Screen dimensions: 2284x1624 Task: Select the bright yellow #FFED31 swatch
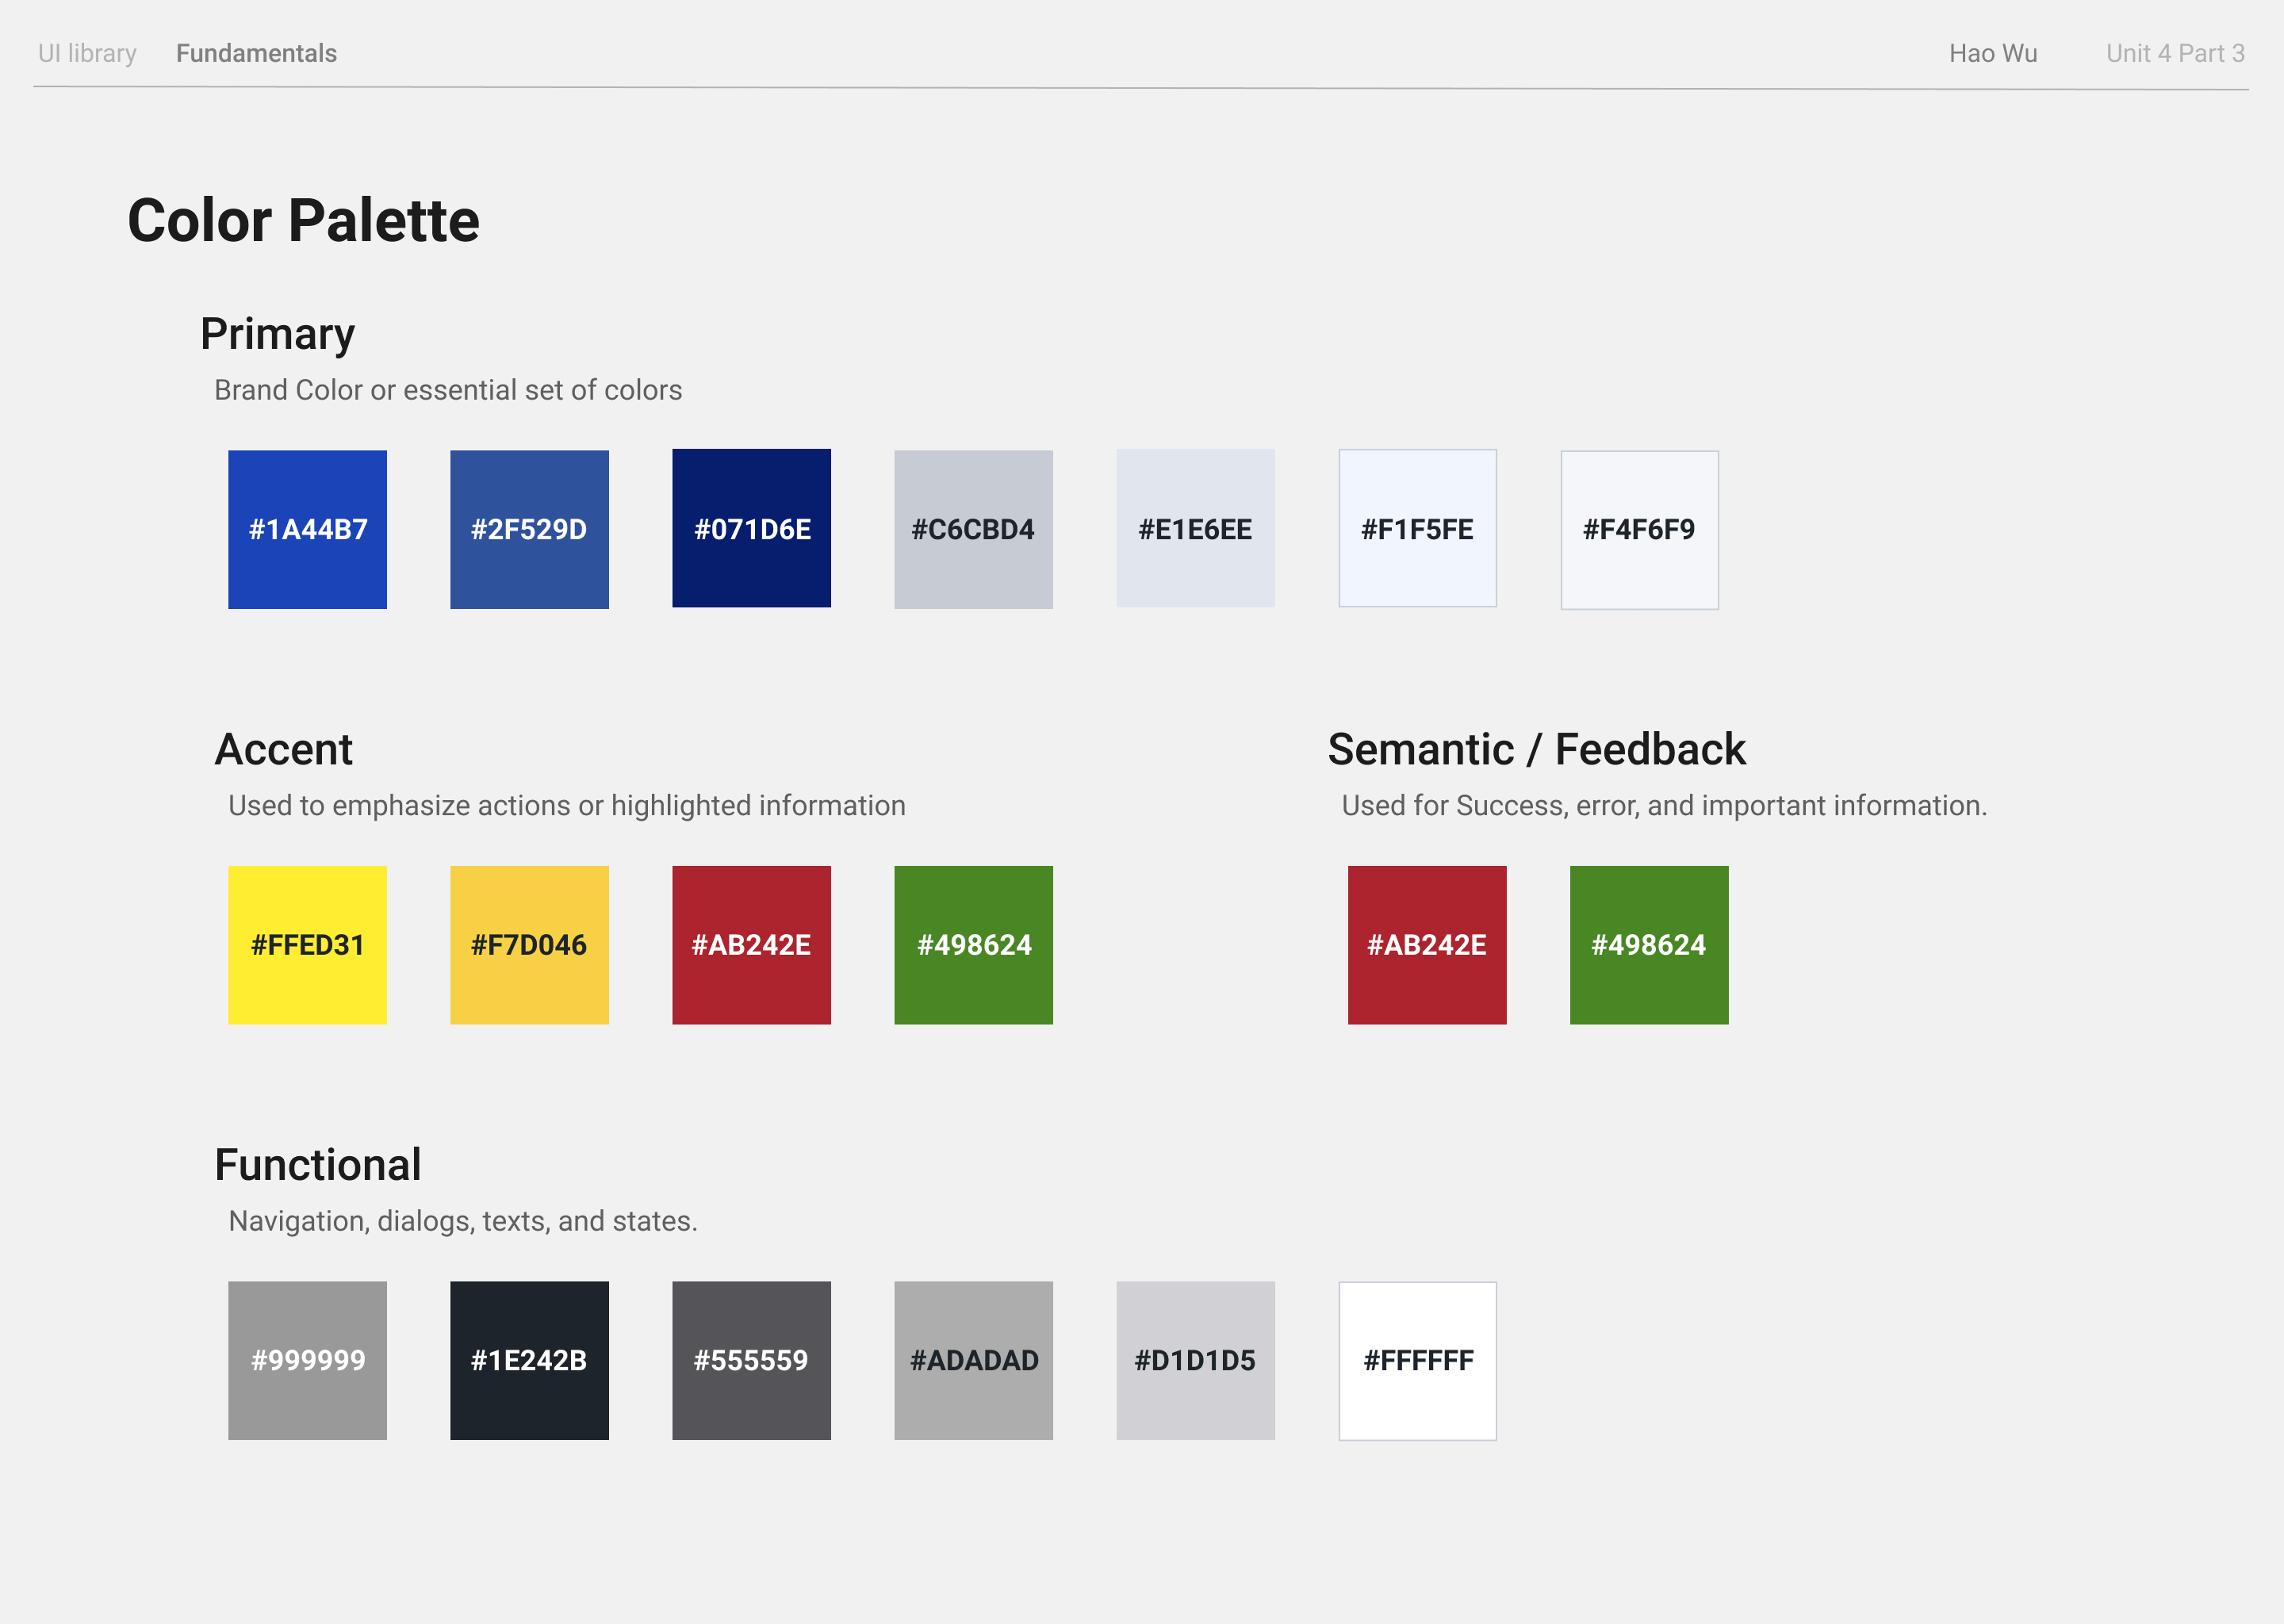coord(307,945)
